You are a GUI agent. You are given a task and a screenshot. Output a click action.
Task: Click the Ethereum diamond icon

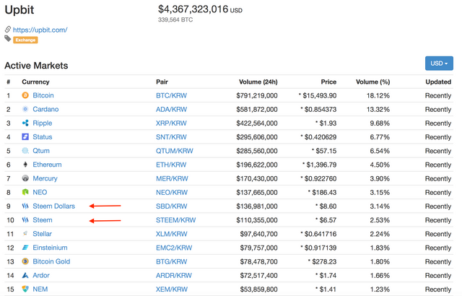point(25,165)
